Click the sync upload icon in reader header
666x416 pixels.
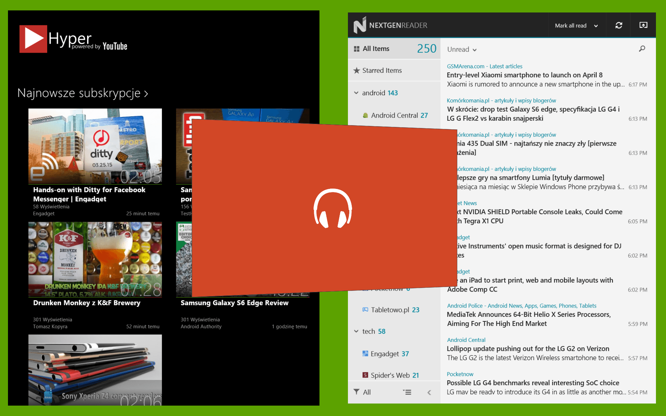click(x=643, y=25)
